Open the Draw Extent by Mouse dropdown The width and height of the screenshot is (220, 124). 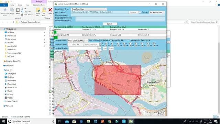[x=78, y=41]
